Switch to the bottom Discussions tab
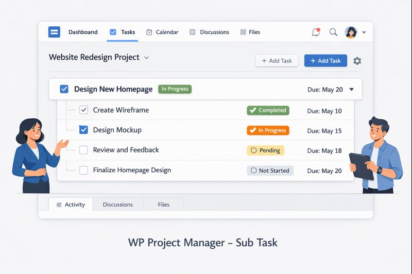The height and width of the screenshot is (274, 412). (118, 205)
